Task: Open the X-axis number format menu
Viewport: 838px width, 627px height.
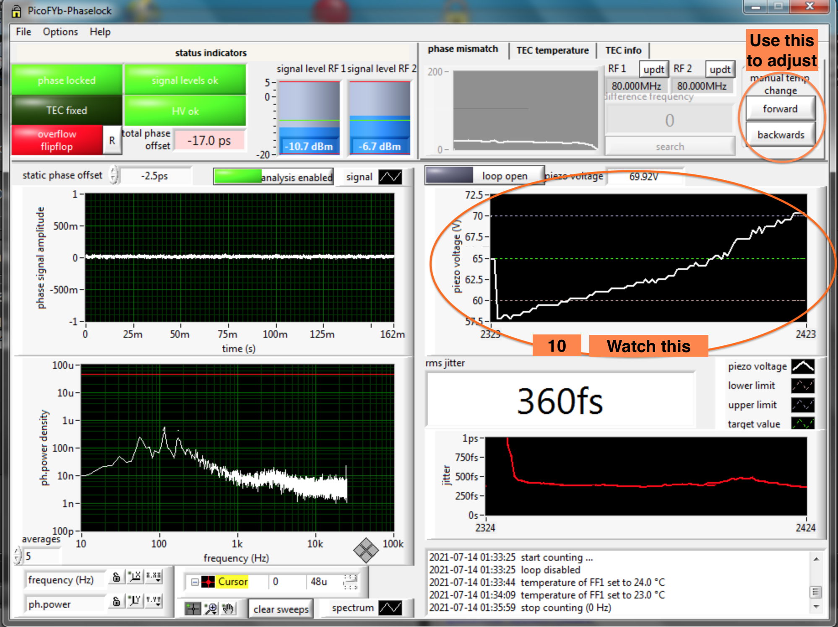Action: click(154, 577)
